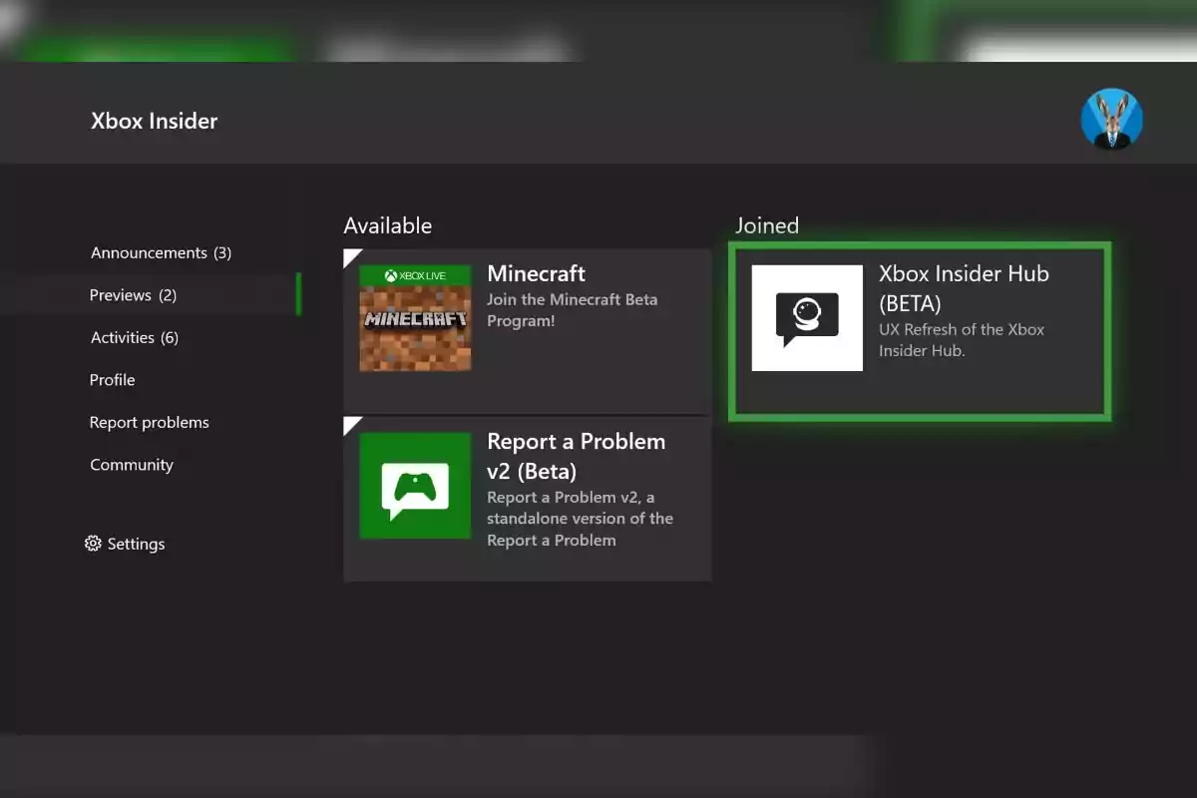Viewport: 1197px width, 798px height.
Task: Click the Xbox Insider header title
Action: [154, 121]
